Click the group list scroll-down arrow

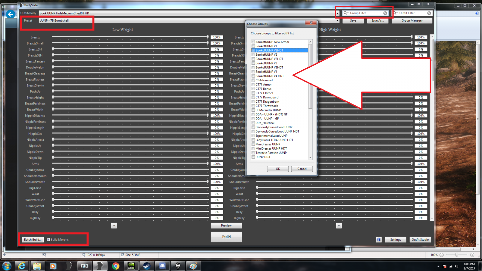310,157
